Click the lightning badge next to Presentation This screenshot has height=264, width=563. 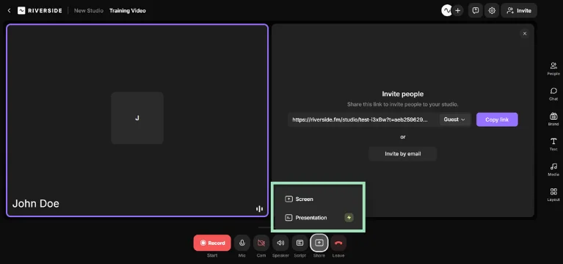349,218
